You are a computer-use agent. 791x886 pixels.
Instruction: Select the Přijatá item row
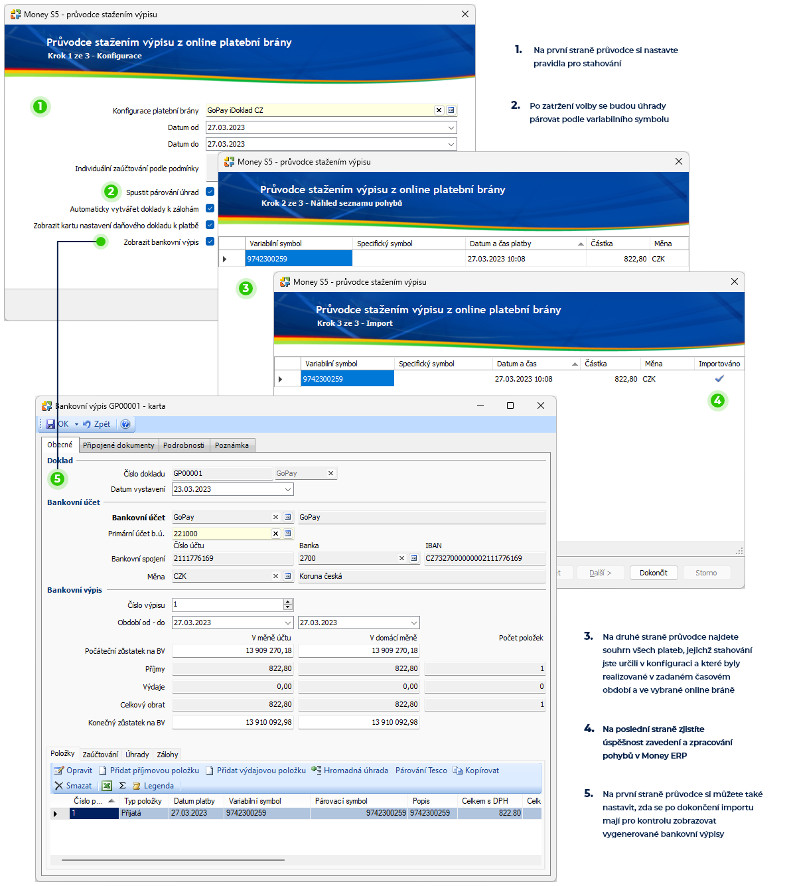point(296,813)
